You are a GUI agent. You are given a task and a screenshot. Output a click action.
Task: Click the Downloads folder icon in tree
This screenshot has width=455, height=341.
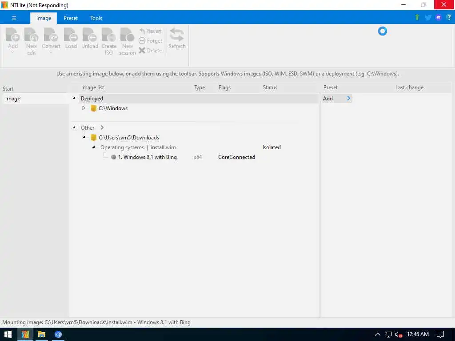pyautogui.click(x=93, y=138)
